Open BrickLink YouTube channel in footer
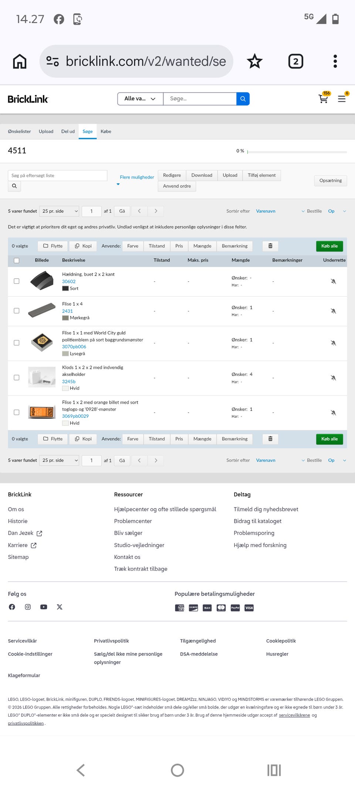Screen dimensions: 355x790 click(44, 607)
